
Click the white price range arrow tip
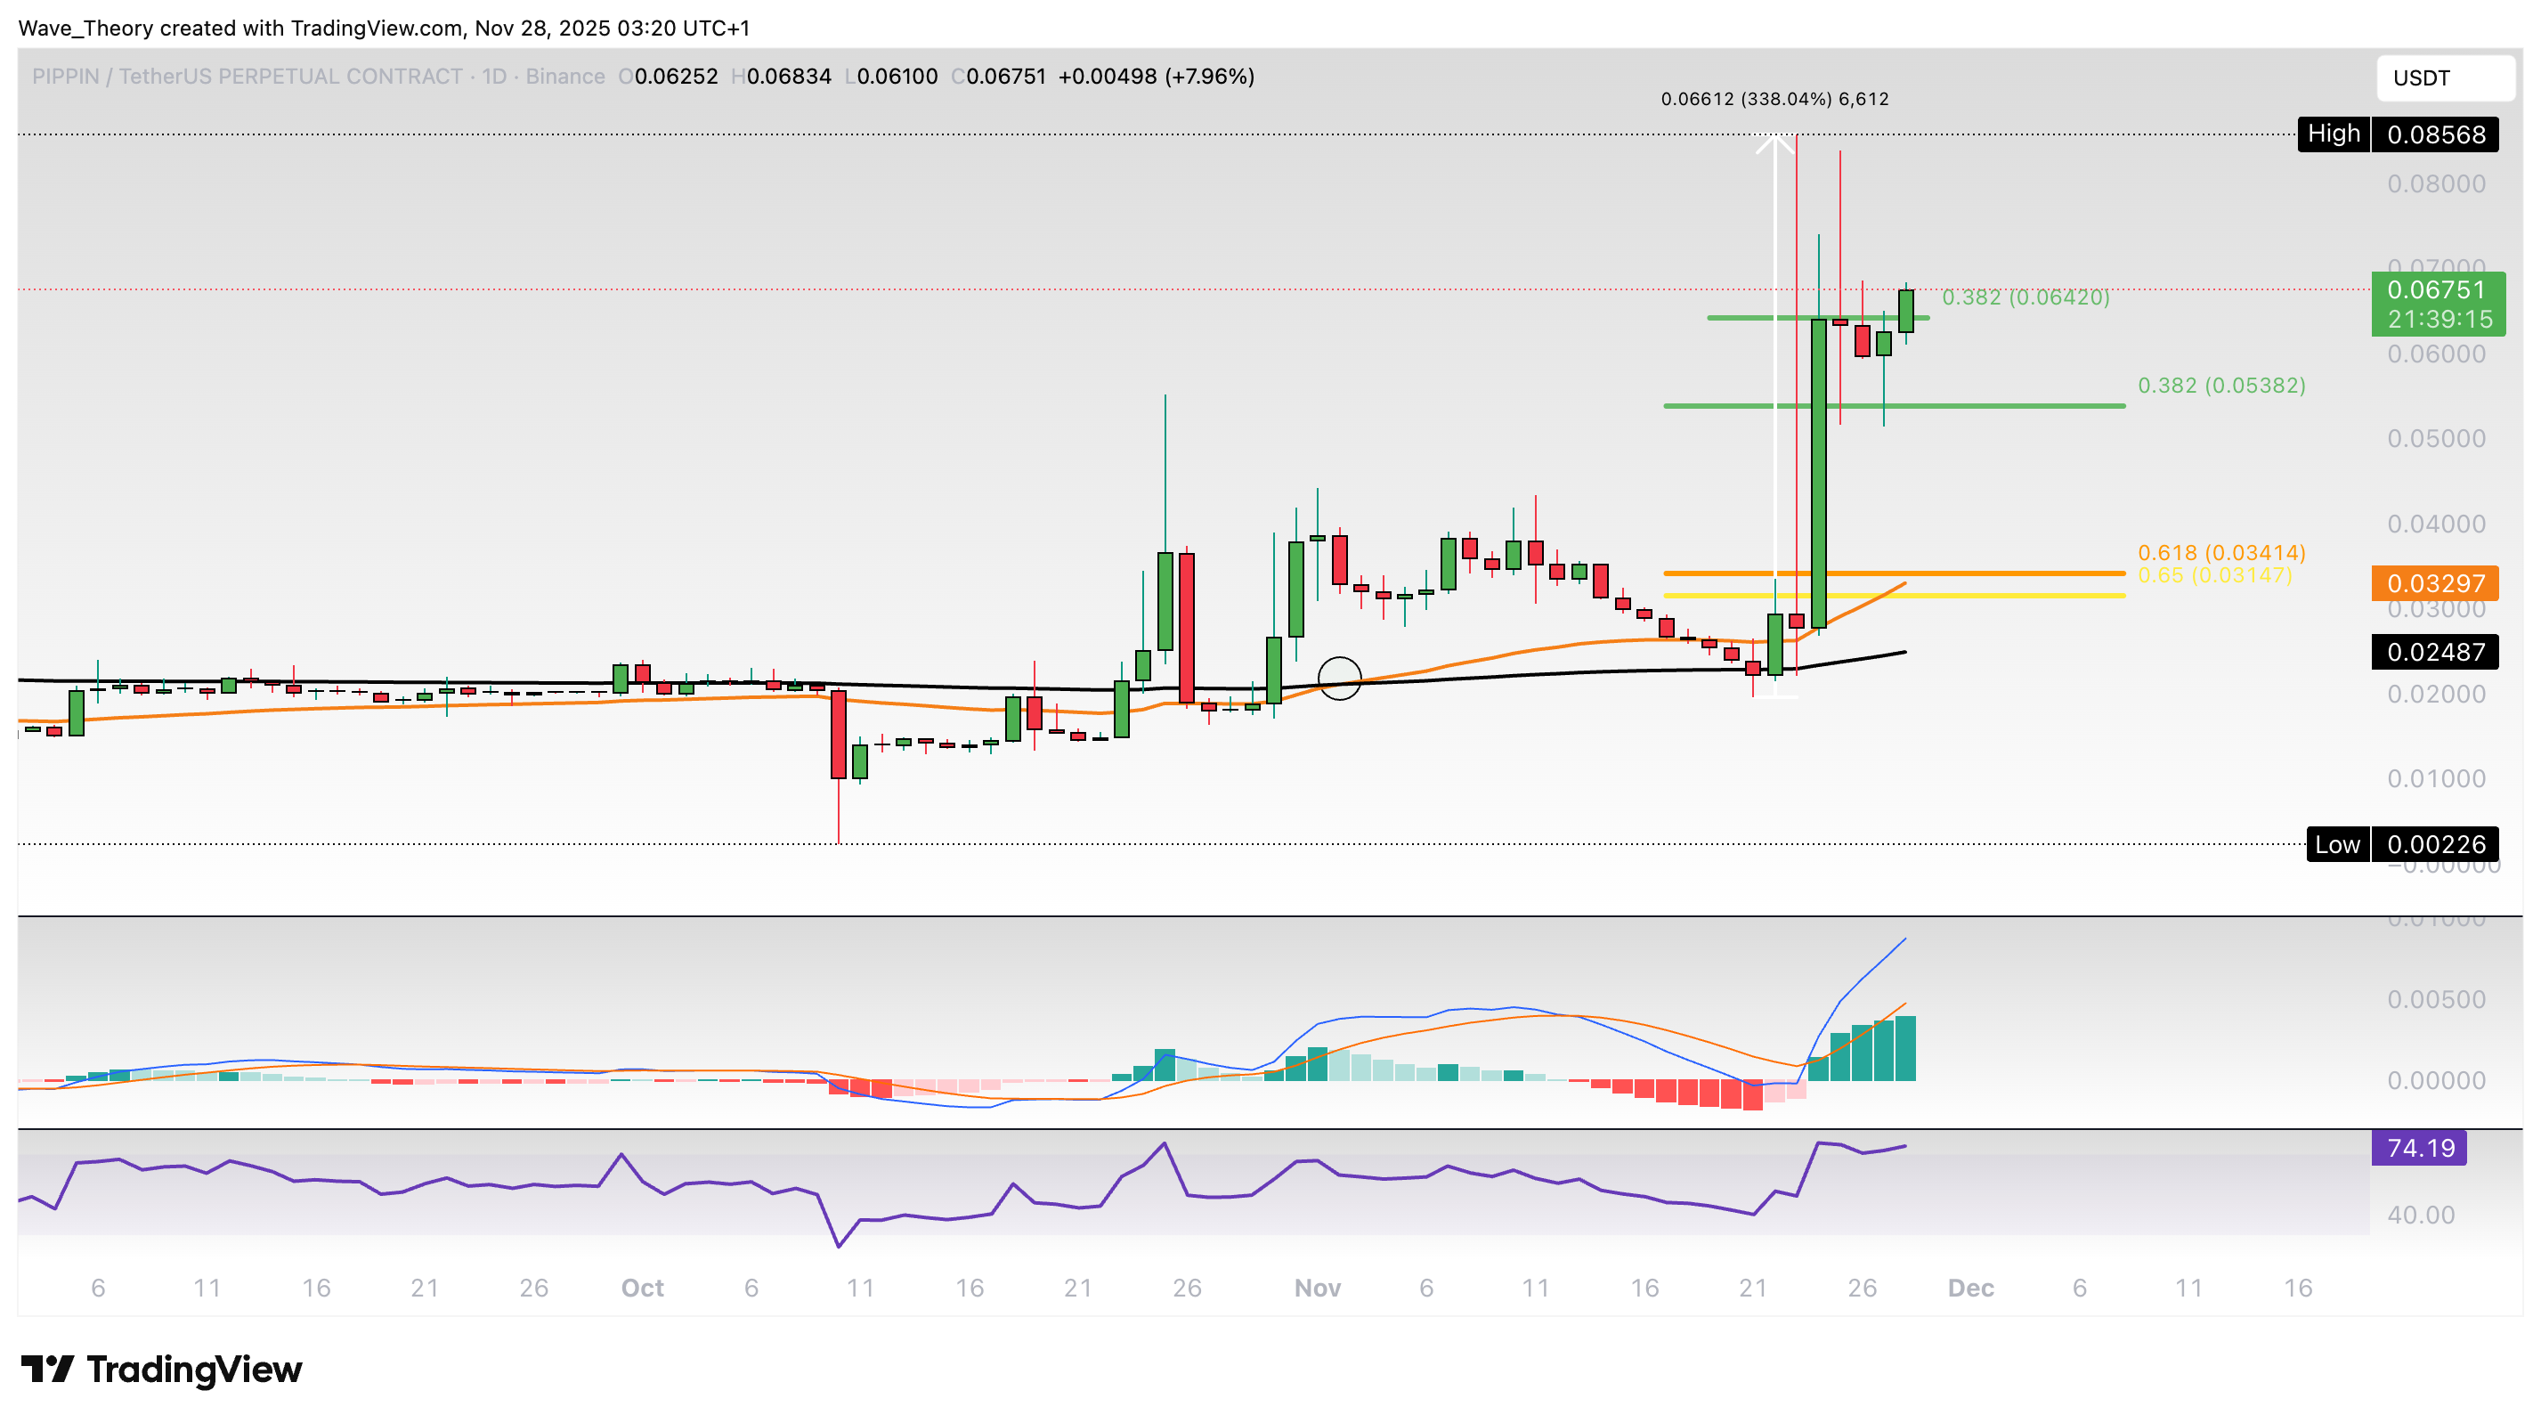click(x=1775, y=139)
